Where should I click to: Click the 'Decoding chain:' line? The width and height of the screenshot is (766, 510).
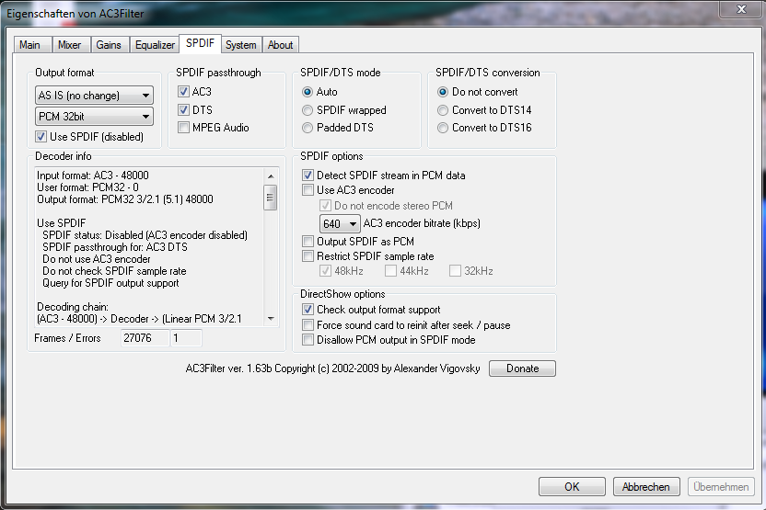73,307
